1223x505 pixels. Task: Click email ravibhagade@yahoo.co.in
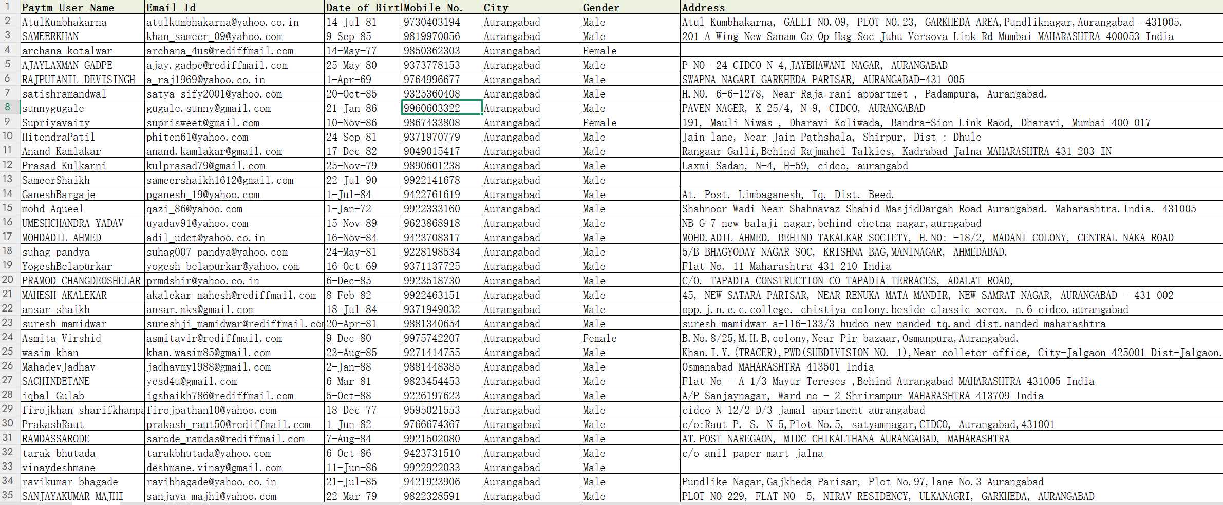[x=234, y=481]
